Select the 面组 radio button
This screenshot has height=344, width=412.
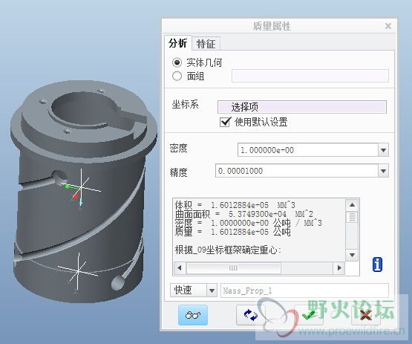[177, 76]
